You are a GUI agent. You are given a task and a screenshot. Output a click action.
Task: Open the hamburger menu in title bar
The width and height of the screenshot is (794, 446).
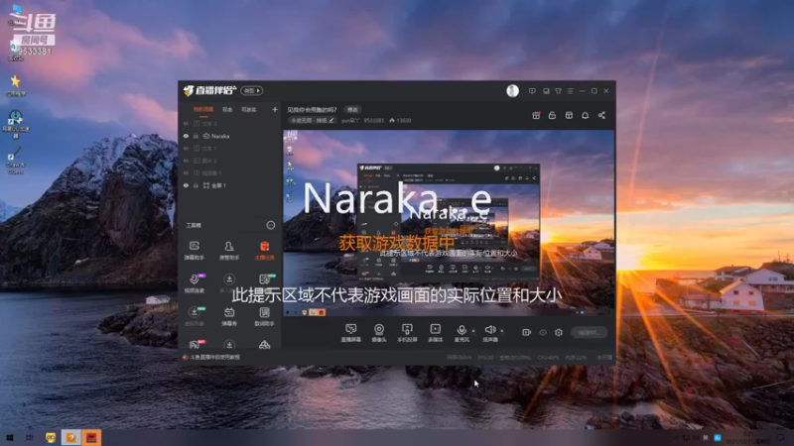(x=570, y=91)
